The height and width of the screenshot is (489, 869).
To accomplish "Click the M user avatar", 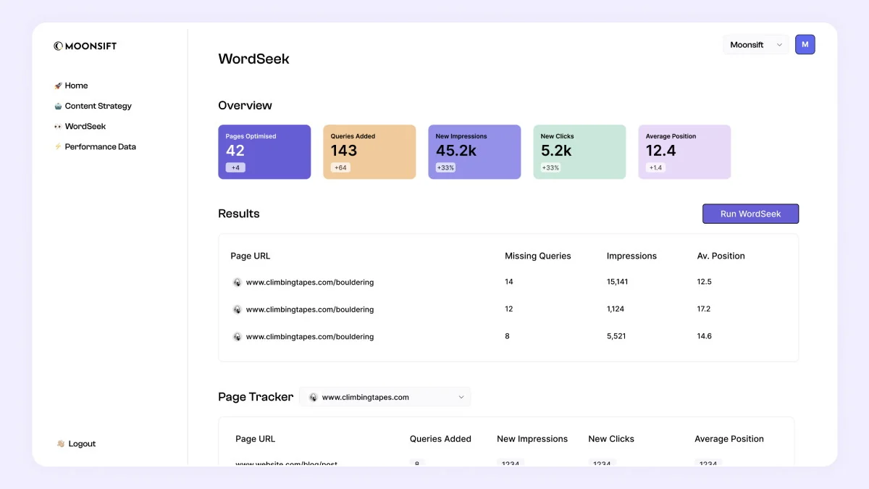I will pos(805,44).
